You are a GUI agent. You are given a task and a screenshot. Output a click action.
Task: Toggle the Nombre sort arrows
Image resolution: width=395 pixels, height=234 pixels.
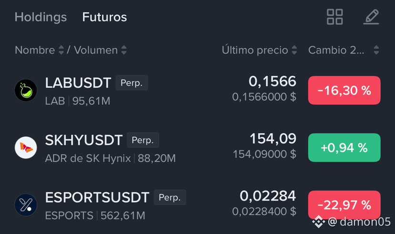pyautogui.click(x=61, y=50)
